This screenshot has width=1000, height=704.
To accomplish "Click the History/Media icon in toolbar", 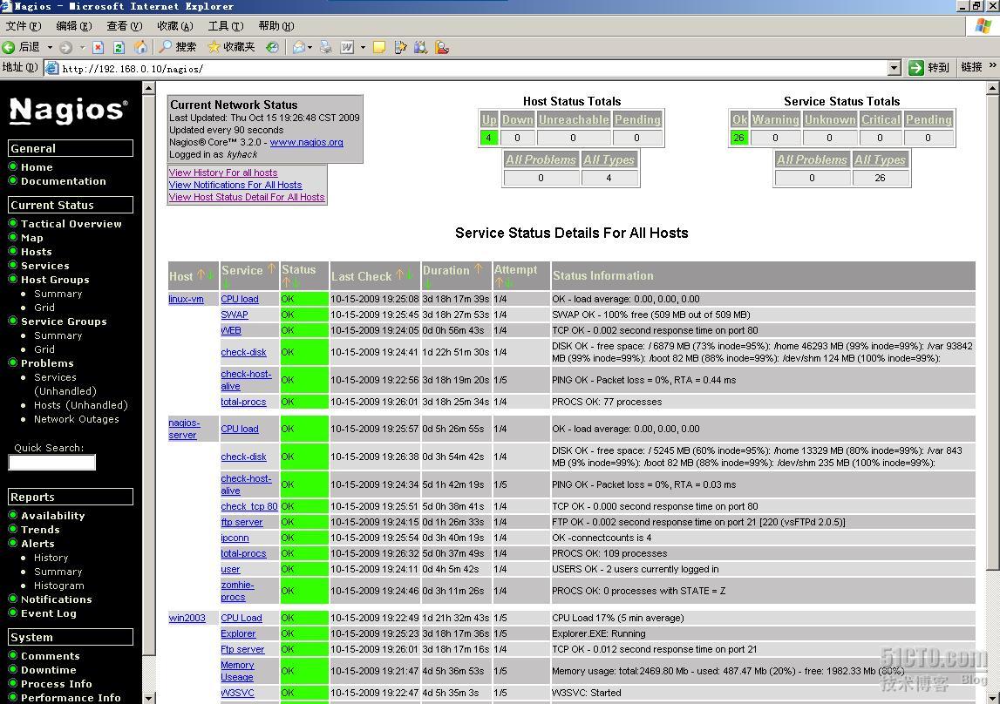I will pos(272,47).
